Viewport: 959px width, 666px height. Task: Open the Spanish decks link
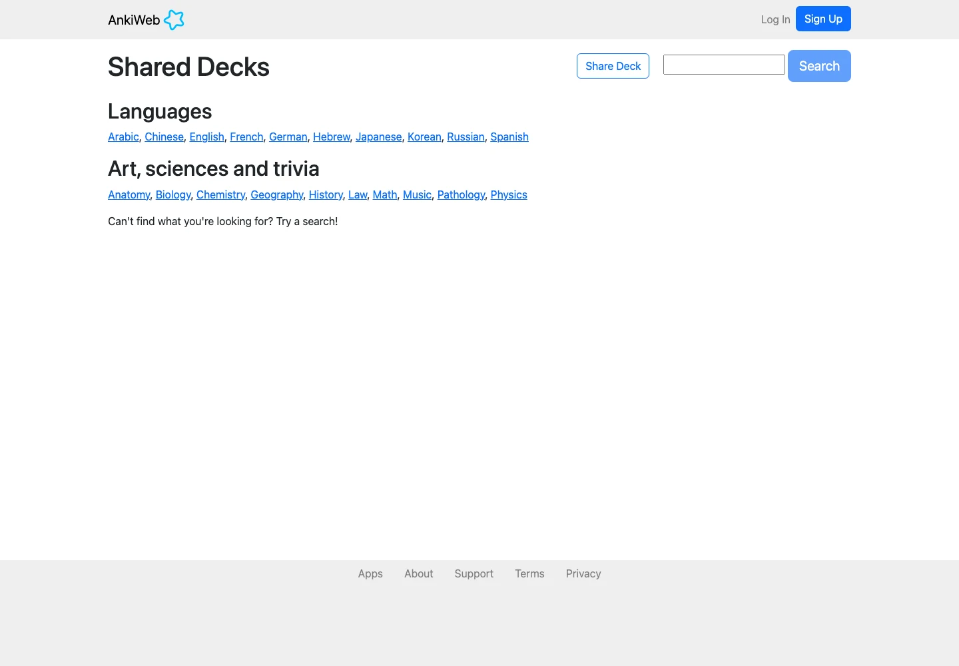(509, 137)
